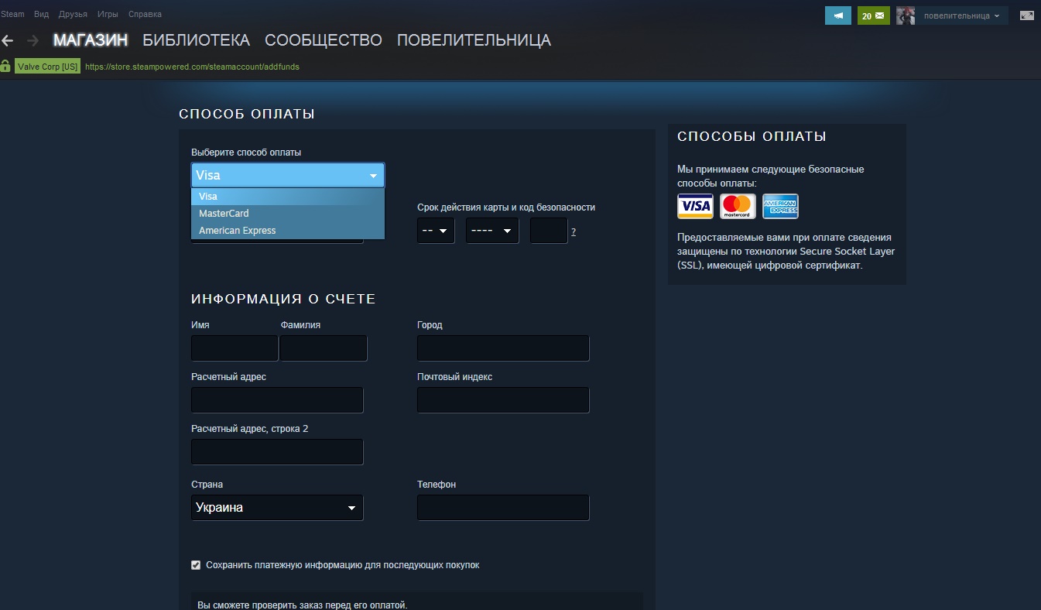Collapse the Visa payment method dropdown
Image resolution: width=1041 pixels, height=610 pixels.
[288, 175]
